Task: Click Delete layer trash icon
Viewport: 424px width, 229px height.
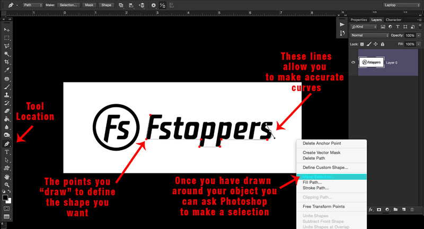Action: click(412, 209)
